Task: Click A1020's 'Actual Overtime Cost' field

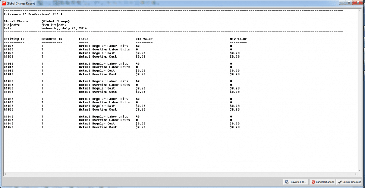Action: 98,92
